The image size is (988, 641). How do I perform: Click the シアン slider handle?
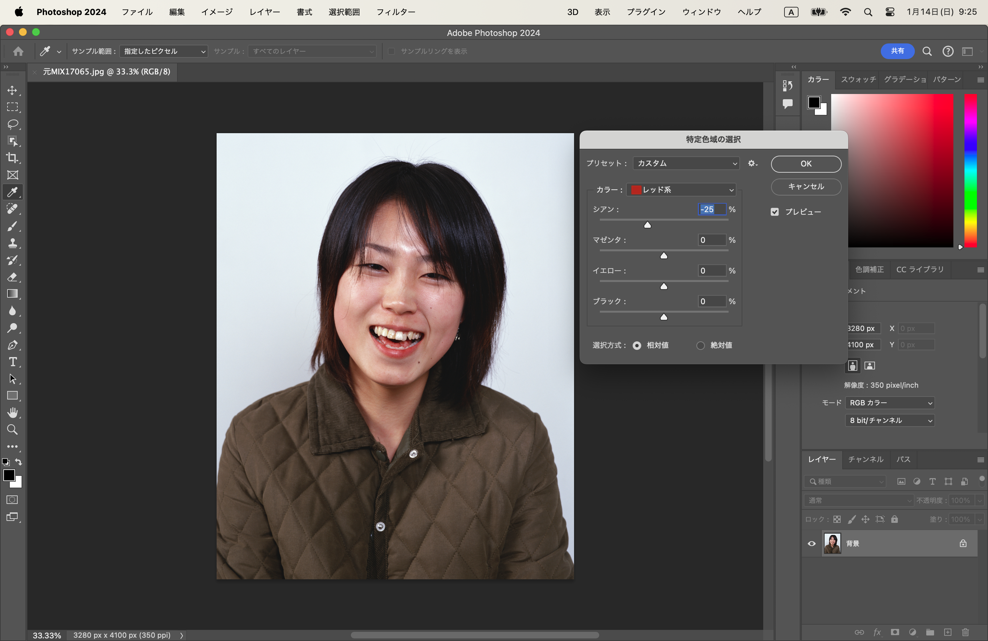coord(647,225)
